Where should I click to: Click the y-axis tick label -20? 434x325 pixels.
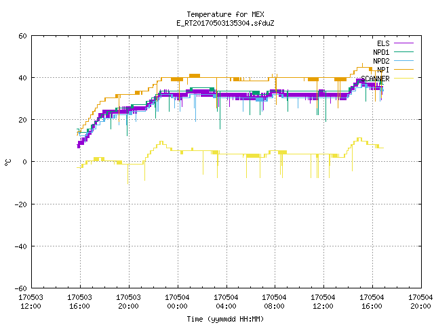pyautogui.click(x=21, y=204)
